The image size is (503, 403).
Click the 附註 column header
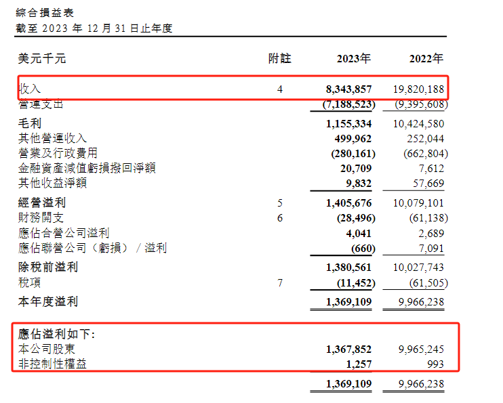(x=280, y=59)
